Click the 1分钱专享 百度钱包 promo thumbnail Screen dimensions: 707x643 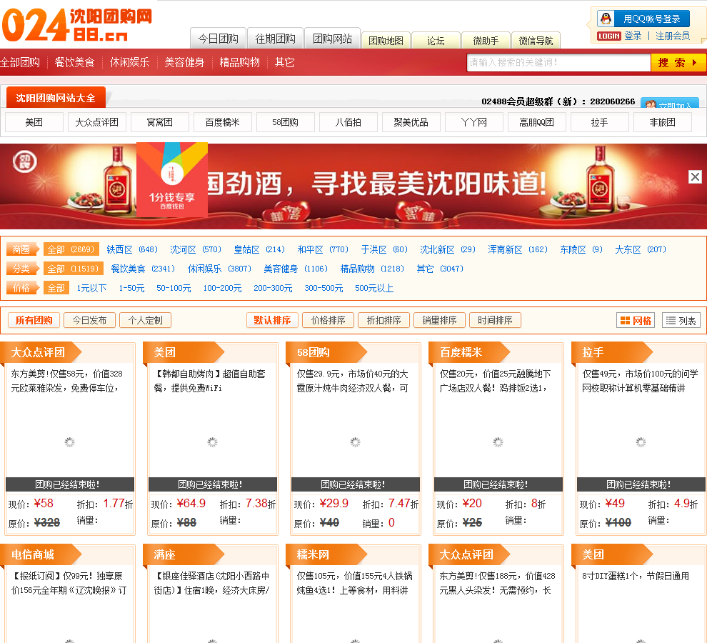coord(172,179)
